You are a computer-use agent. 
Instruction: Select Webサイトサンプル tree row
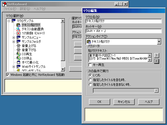point(34,67)
